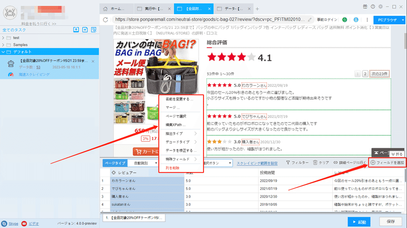Click the red video icon in footer
407x228 pixels.
pos(24,223)
